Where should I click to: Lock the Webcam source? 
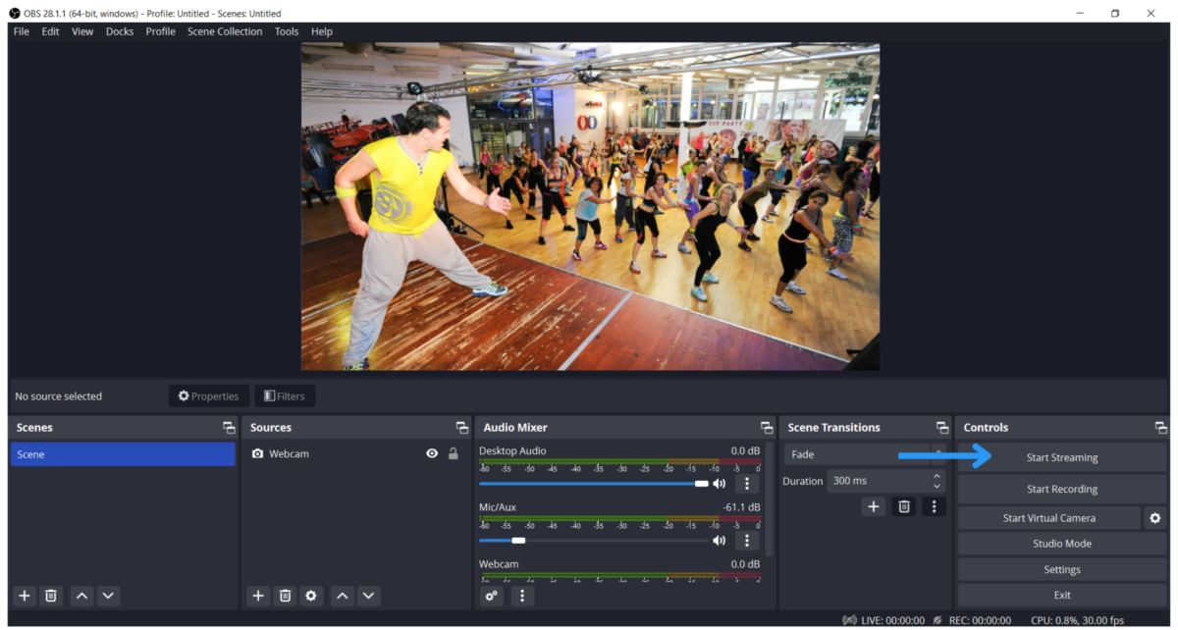pos(453,453)
